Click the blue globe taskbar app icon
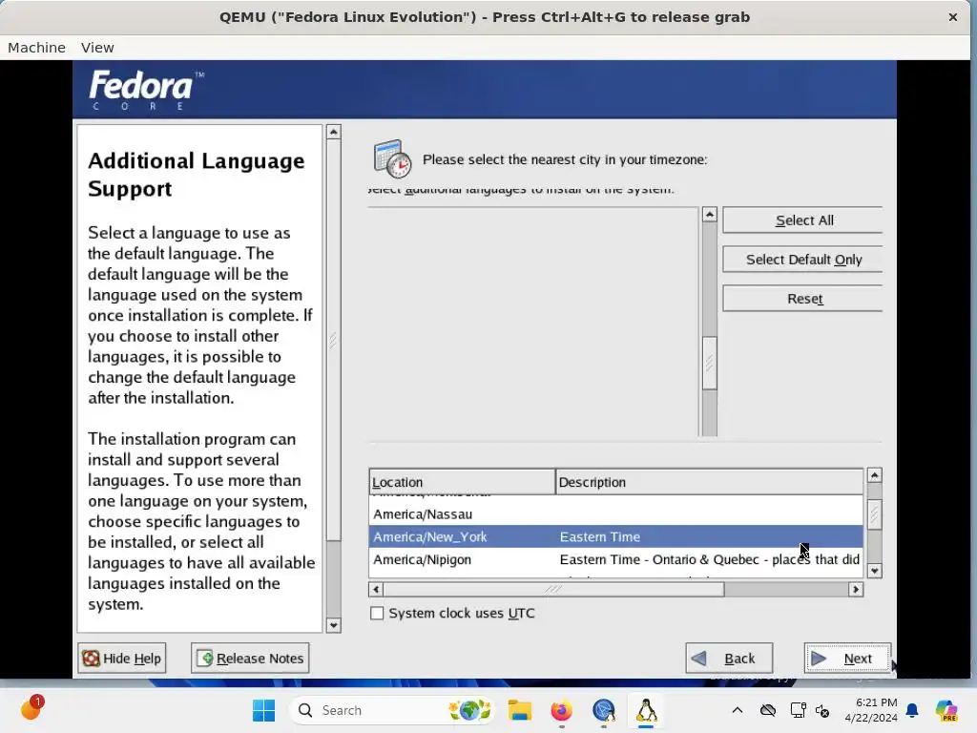977x733 pixels. (604, 710)
